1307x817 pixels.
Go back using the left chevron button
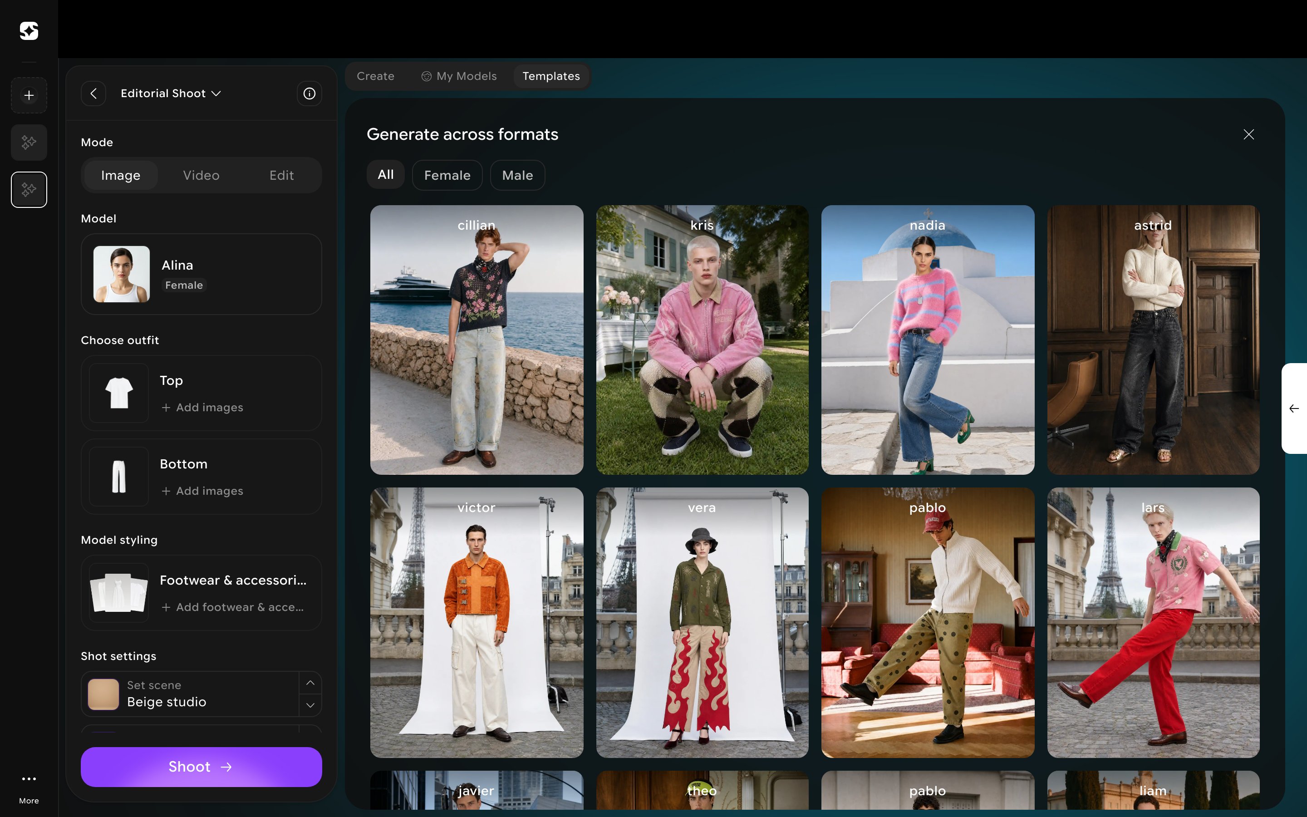93,94
